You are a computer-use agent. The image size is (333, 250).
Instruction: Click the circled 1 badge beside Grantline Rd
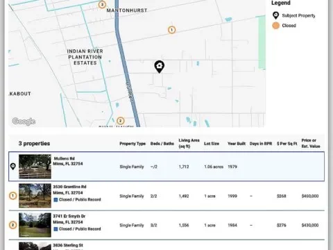point(13,196)
